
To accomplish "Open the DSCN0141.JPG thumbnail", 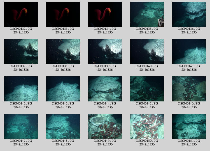I will click(x=189, y=52).
